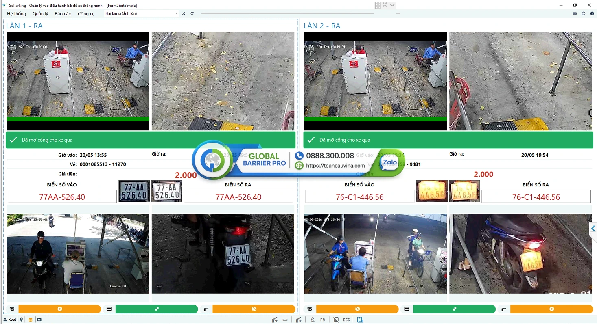Open Làn 2 exit motorcycle rear photo
This screenshot has width=597, height=324.
point(520,253)
